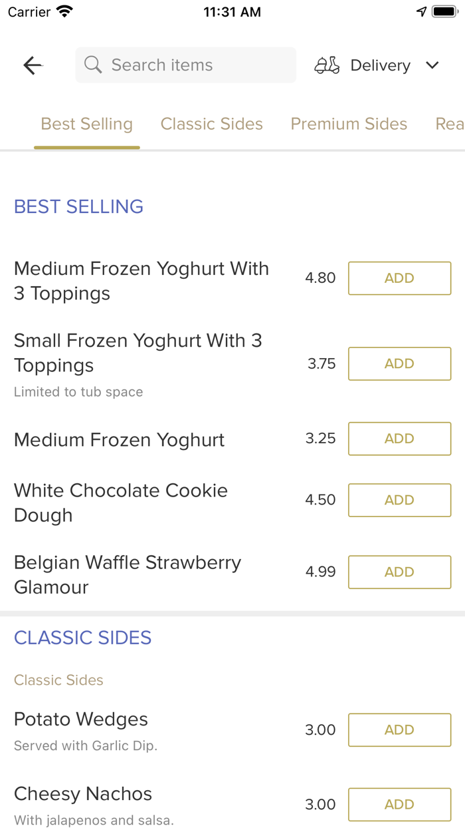Switch to the Classic Sides tab
This screenshot has height=828, width=465.
click(x=211, y=124)
